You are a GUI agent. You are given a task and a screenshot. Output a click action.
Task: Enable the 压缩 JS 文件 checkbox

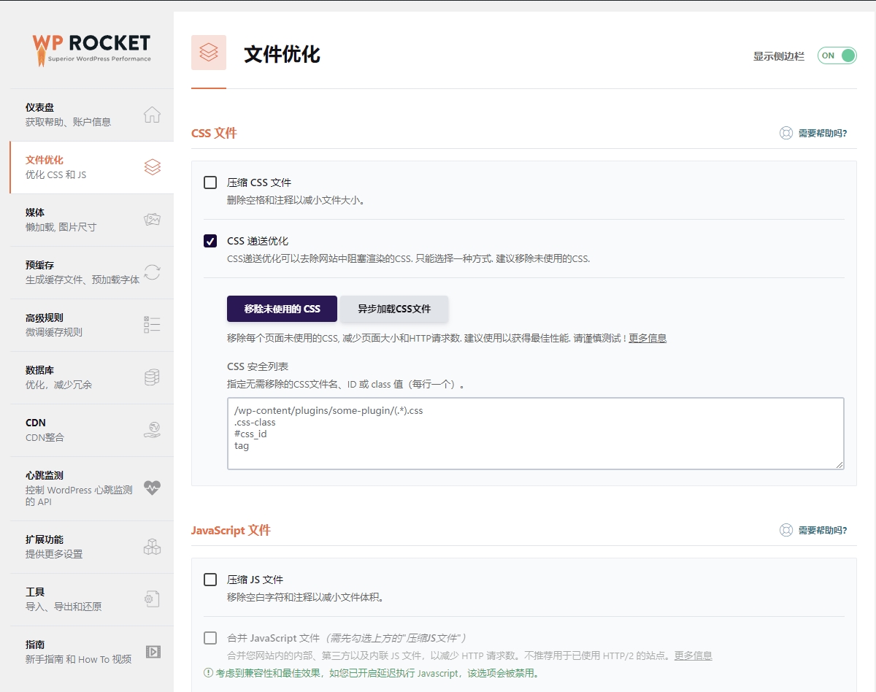210,580
